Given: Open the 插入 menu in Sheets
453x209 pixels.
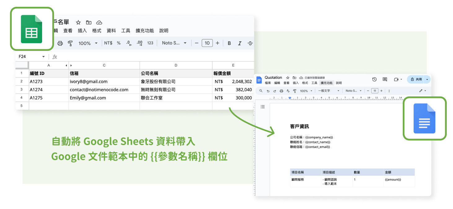Looking at the screenshot, I should coord(82,31).
